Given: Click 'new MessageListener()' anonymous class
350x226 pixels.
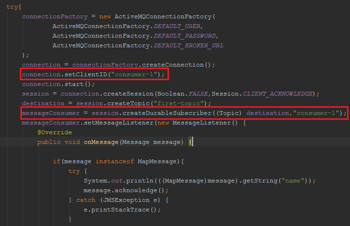Looking at the screenshot, I should pos(198,123).
